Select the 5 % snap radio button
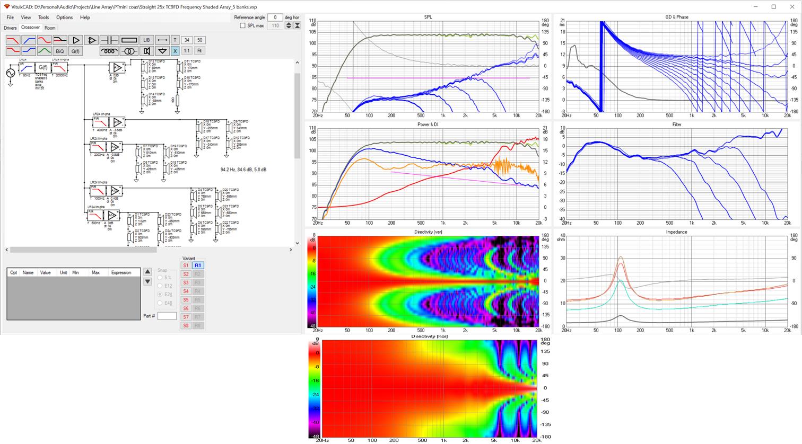Viewport: 802px width, 444px height. [x=160, y=278]
